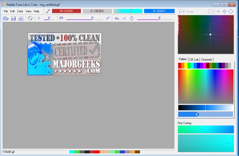Viewport: 239px width, 156px height.
Task: Open an image file with folder icon
Action: (x=6, y=18)
